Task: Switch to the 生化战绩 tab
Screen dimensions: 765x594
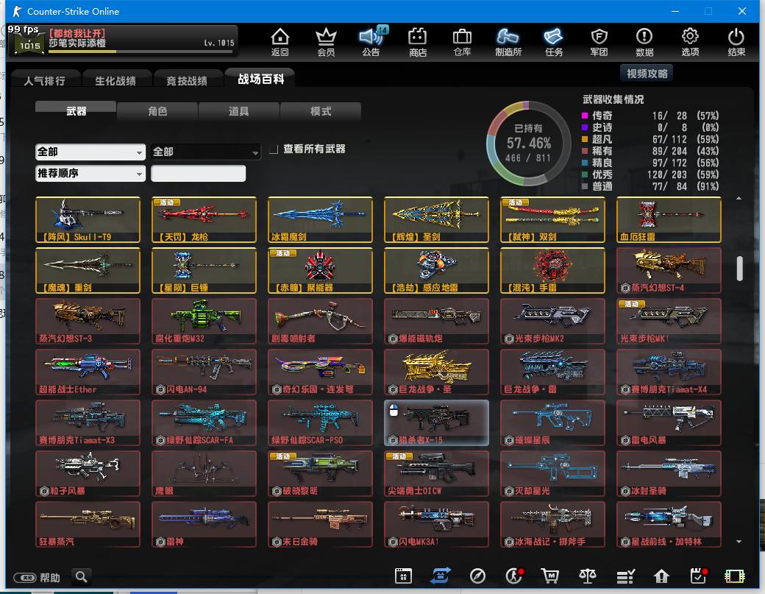Action: (115, 80)
